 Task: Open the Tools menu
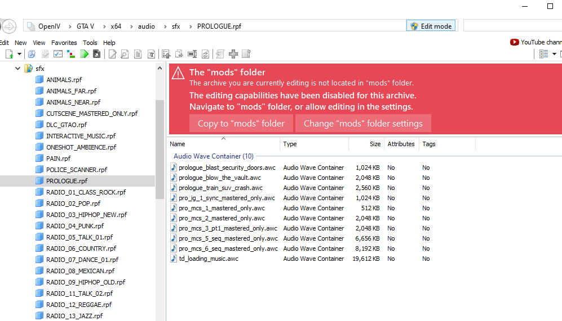(90, 43)
